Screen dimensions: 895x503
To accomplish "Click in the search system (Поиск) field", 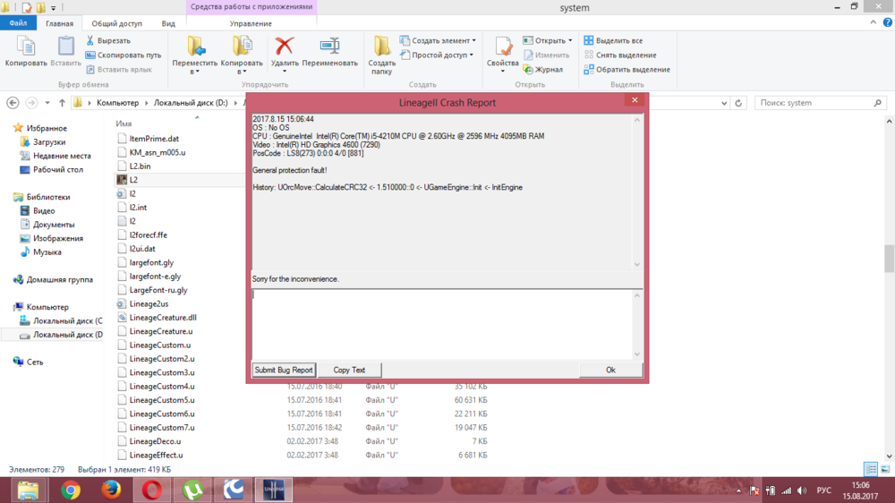I will (x=814, y=103).
